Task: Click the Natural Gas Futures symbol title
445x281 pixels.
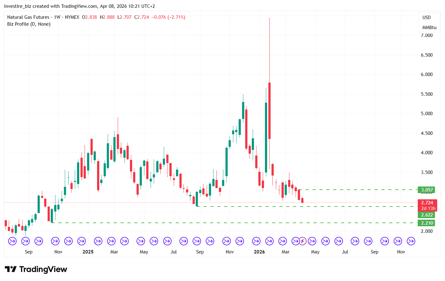Action: tap(28, 17)
